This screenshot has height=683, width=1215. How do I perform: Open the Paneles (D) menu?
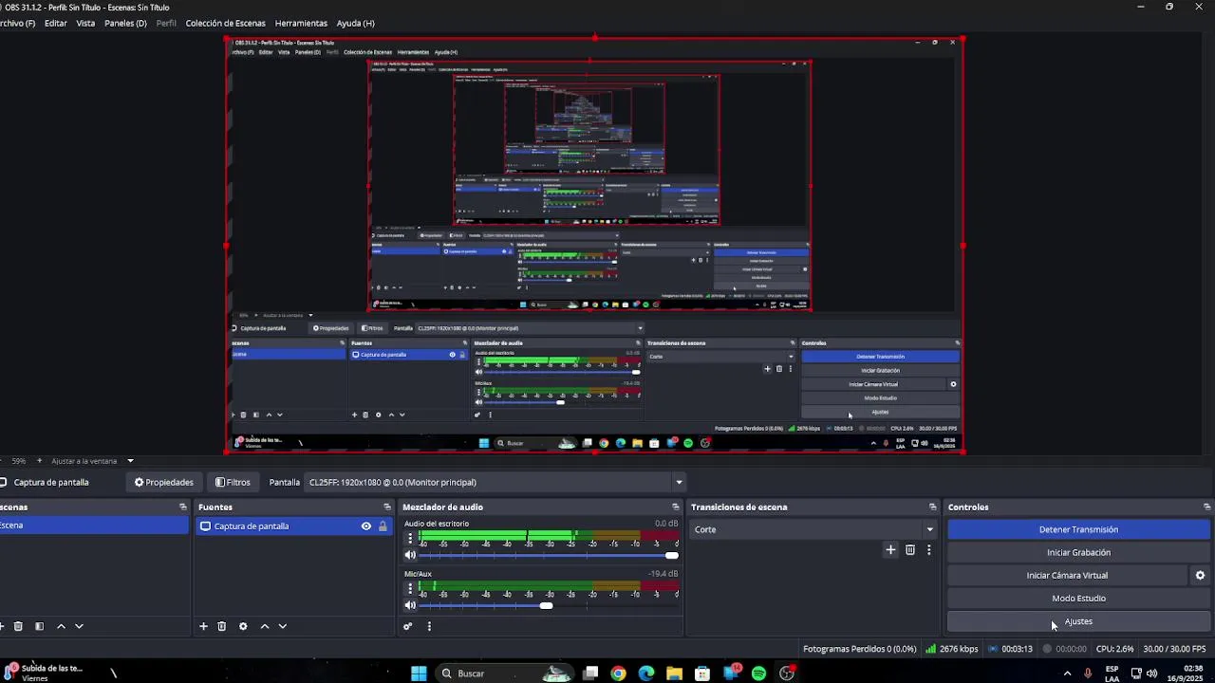point(125,23)
